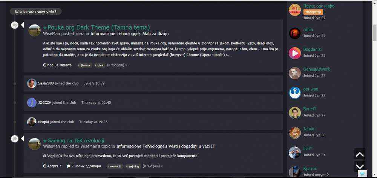This screenshot has height=178, width=377.
Task: Open GeniusAtWork member name link
Action: pyautogui.click(x=317, y=69)
